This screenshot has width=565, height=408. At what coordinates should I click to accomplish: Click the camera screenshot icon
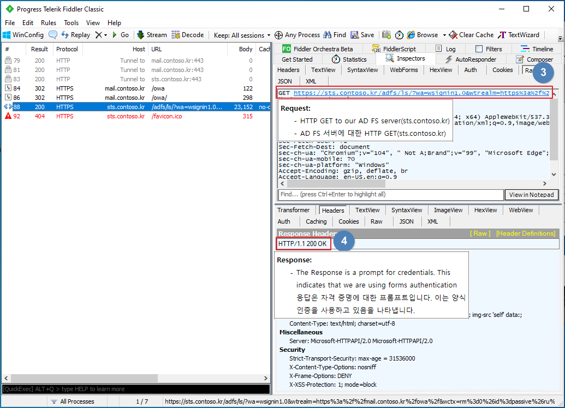386,35
